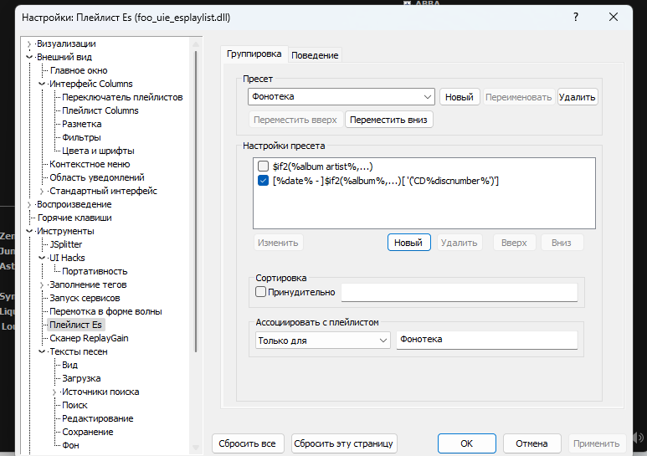This screenshot has height=456, width=647.
Task: Click Сбросить эту страницу button
Action: pyautogui.click(x=344, y=443)
